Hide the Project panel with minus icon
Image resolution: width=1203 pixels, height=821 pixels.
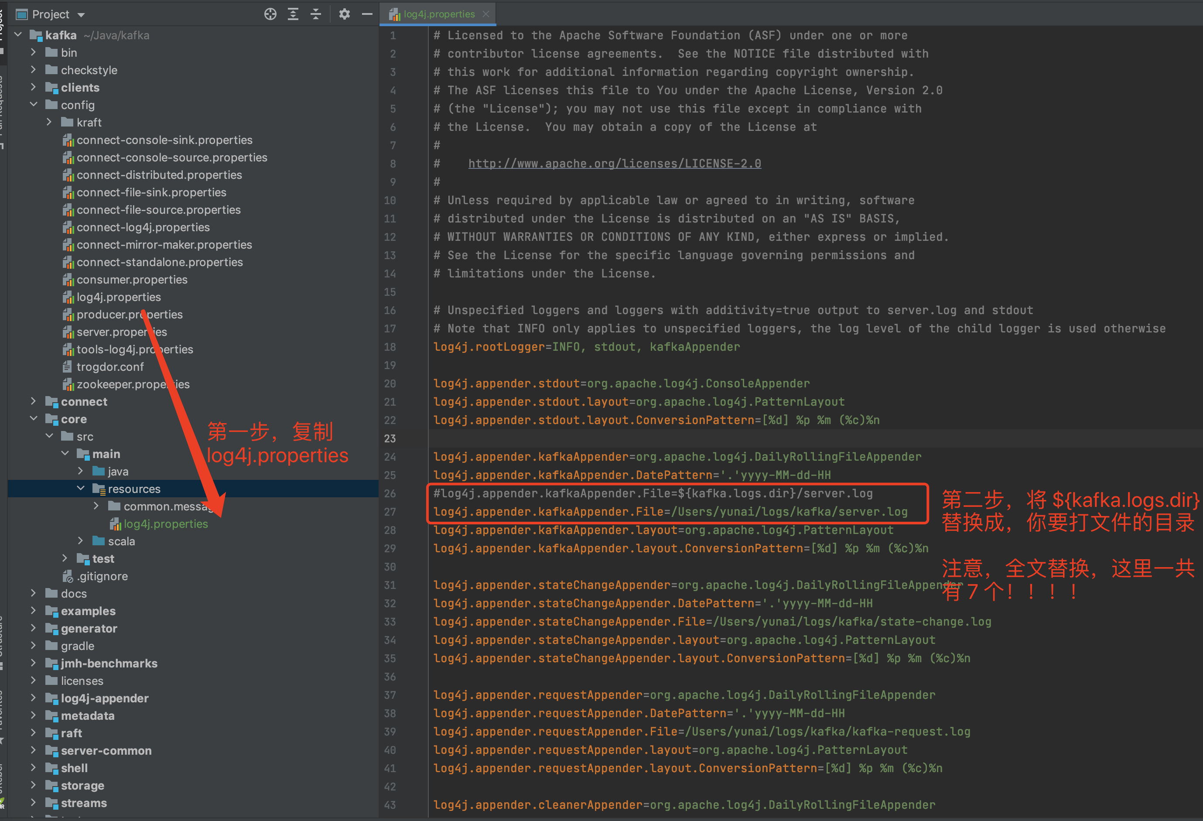(367, 14)
